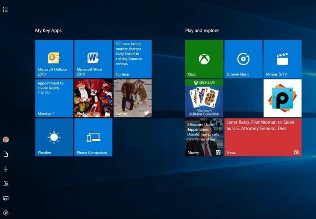Launch Microsoft Word 2010 tile
Image resolution: width=316 pixels, height=219 pixels.
(94, 59)
